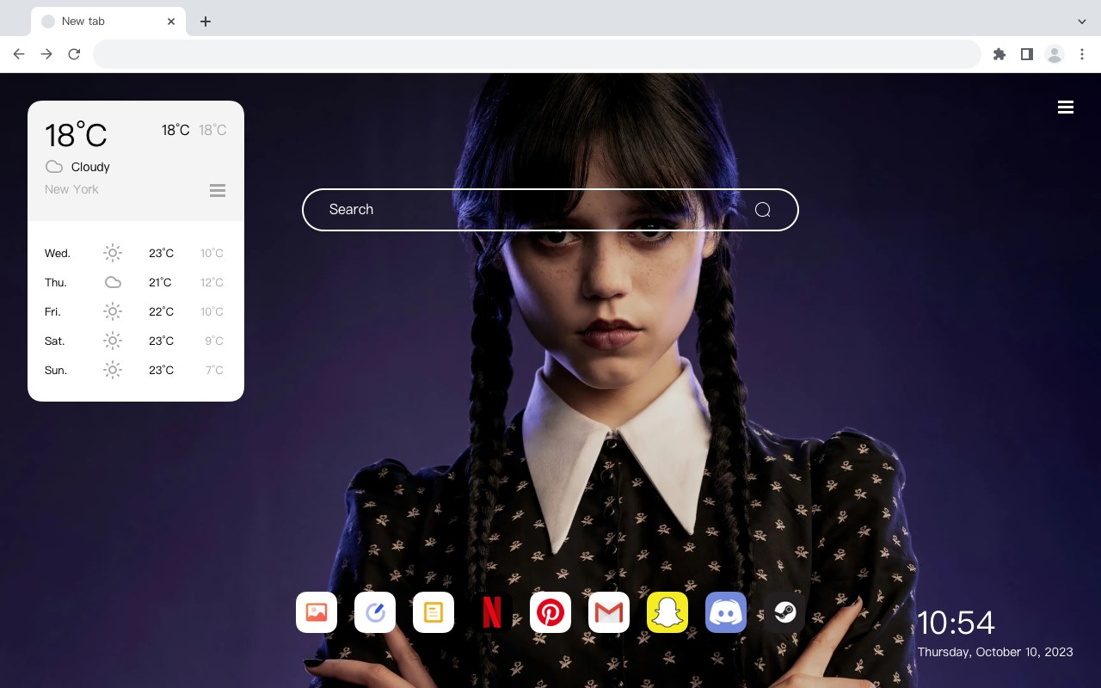Screen dimensions: 1101x688
Task: Click the Cloudy condition text
Action: point(90,167)
